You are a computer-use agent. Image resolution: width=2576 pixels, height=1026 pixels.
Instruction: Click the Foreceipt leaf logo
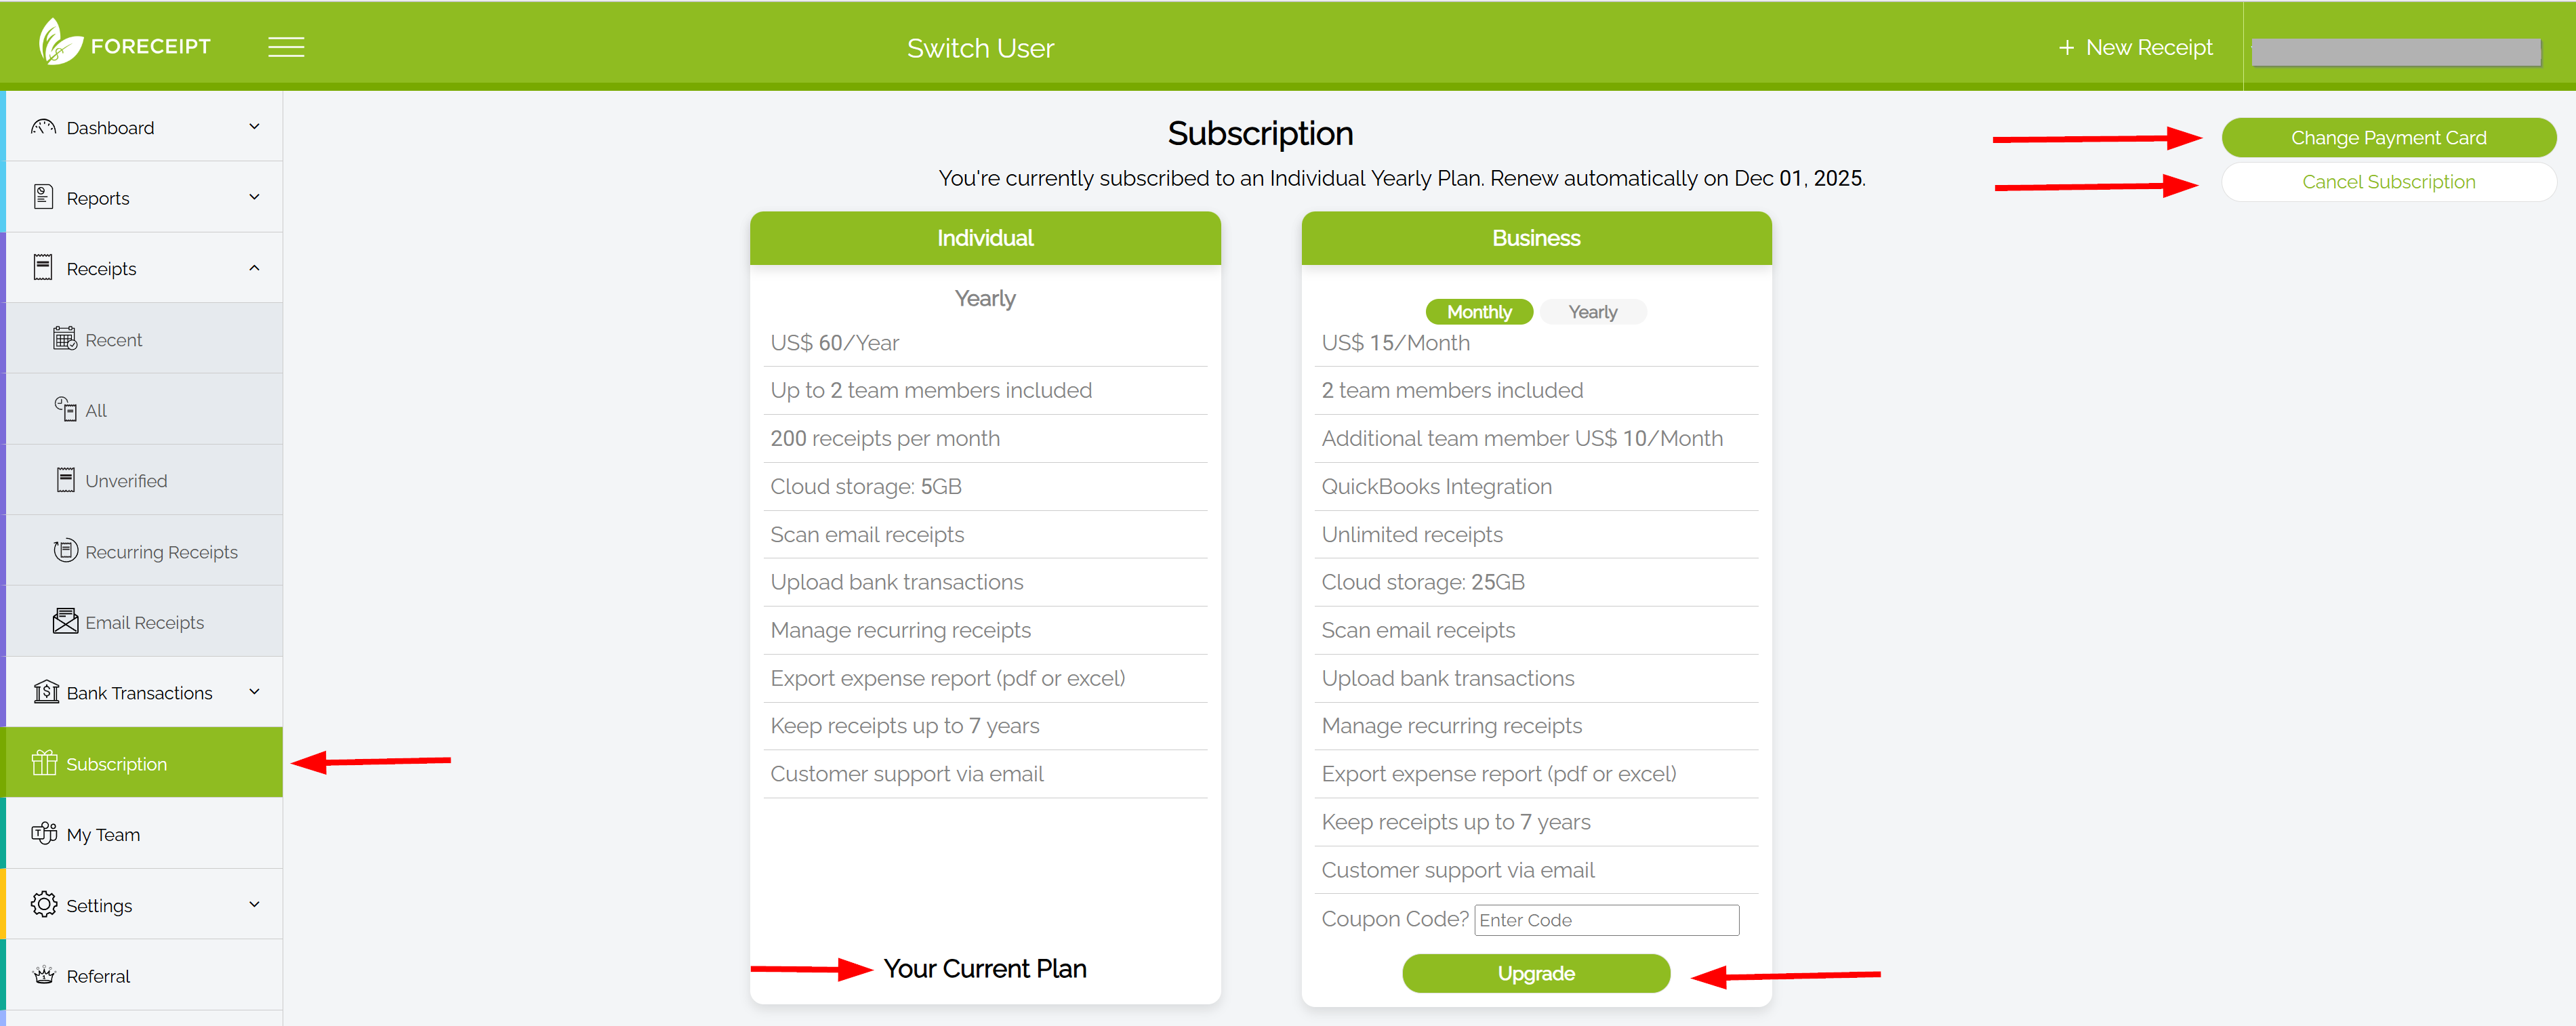click(59, 43)
